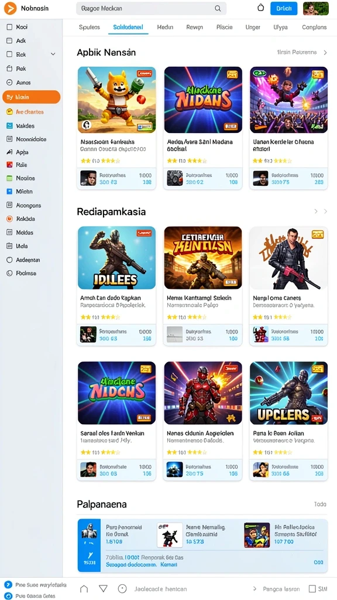Switch to the Ulypa tab

coord(280,27)
